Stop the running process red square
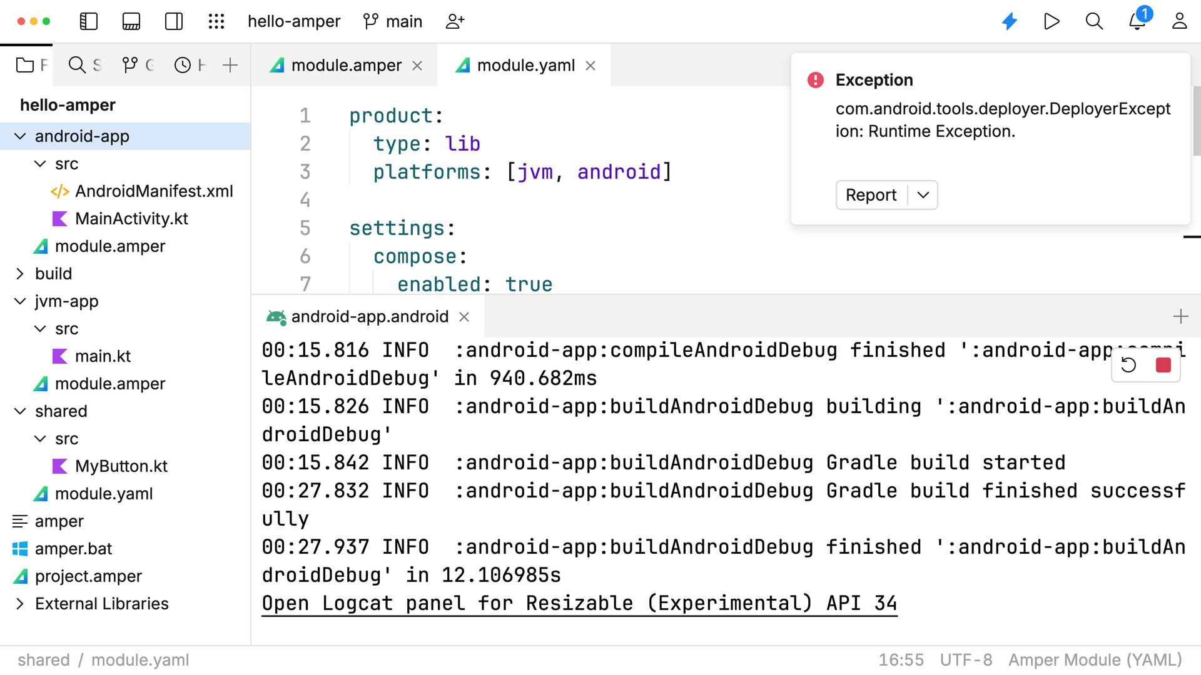Viewport: 1201px width, 675px height. [x=1163, y=365]
